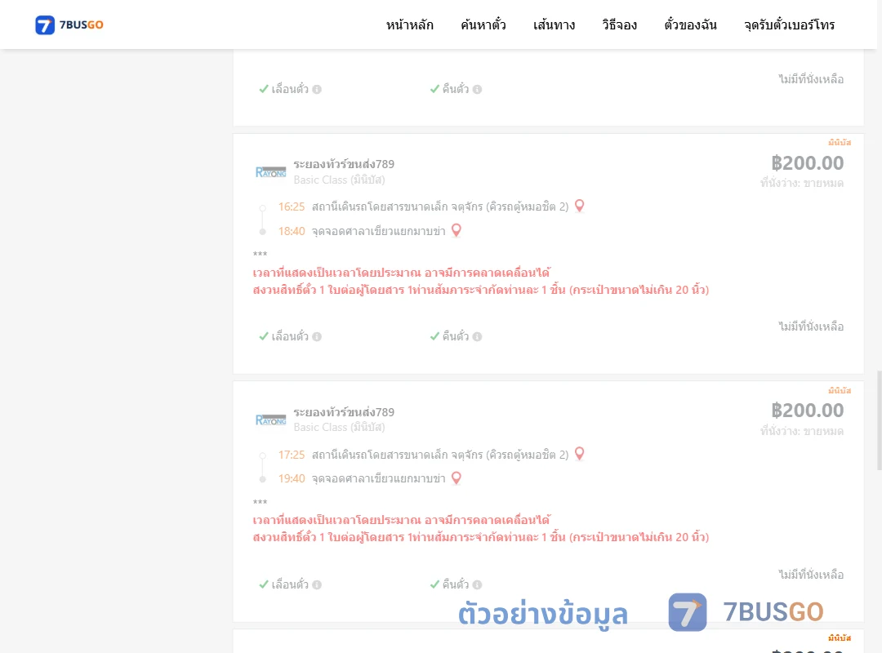Viewport: 882px width, 653px height.
Task: Click map pin for 16:25 departure station
Action: pos(579,207)
